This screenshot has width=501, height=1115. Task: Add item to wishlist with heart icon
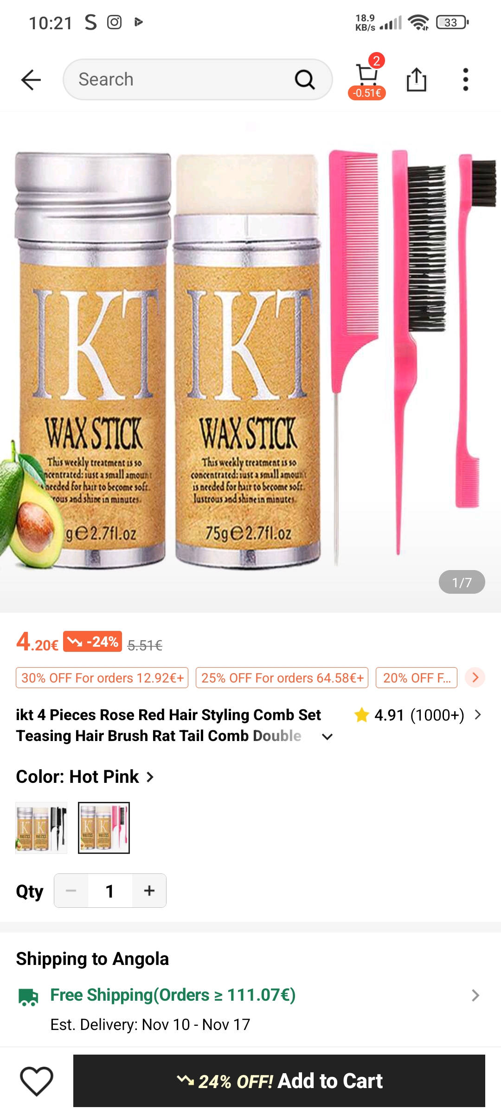37,1081
